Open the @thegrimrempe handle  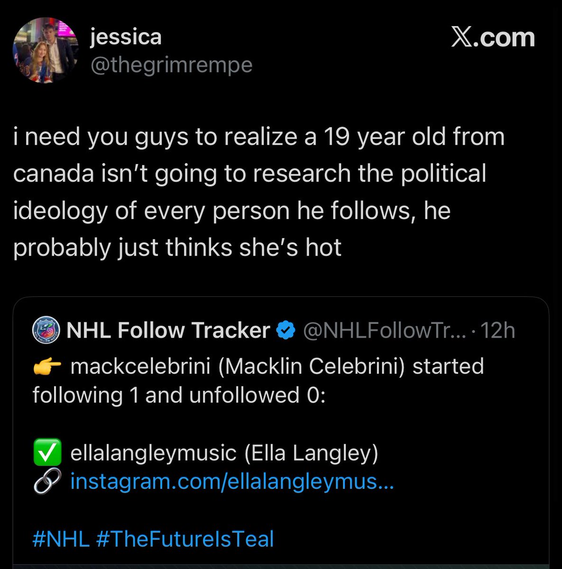pos(171,65)
